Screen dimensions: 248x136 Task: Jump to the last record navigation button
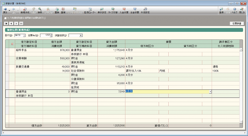coord(21,23)
